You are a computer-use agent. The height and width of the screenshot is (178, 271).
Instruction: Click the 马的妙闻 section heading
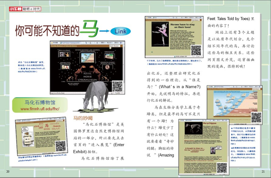(x=83, y=117)
